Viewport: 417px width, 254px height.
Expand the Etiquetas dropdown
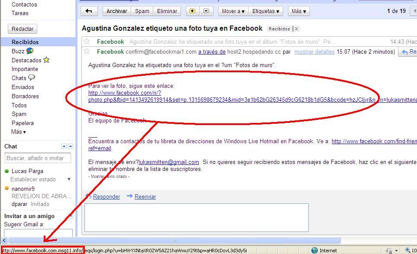(x=266, y=11)
